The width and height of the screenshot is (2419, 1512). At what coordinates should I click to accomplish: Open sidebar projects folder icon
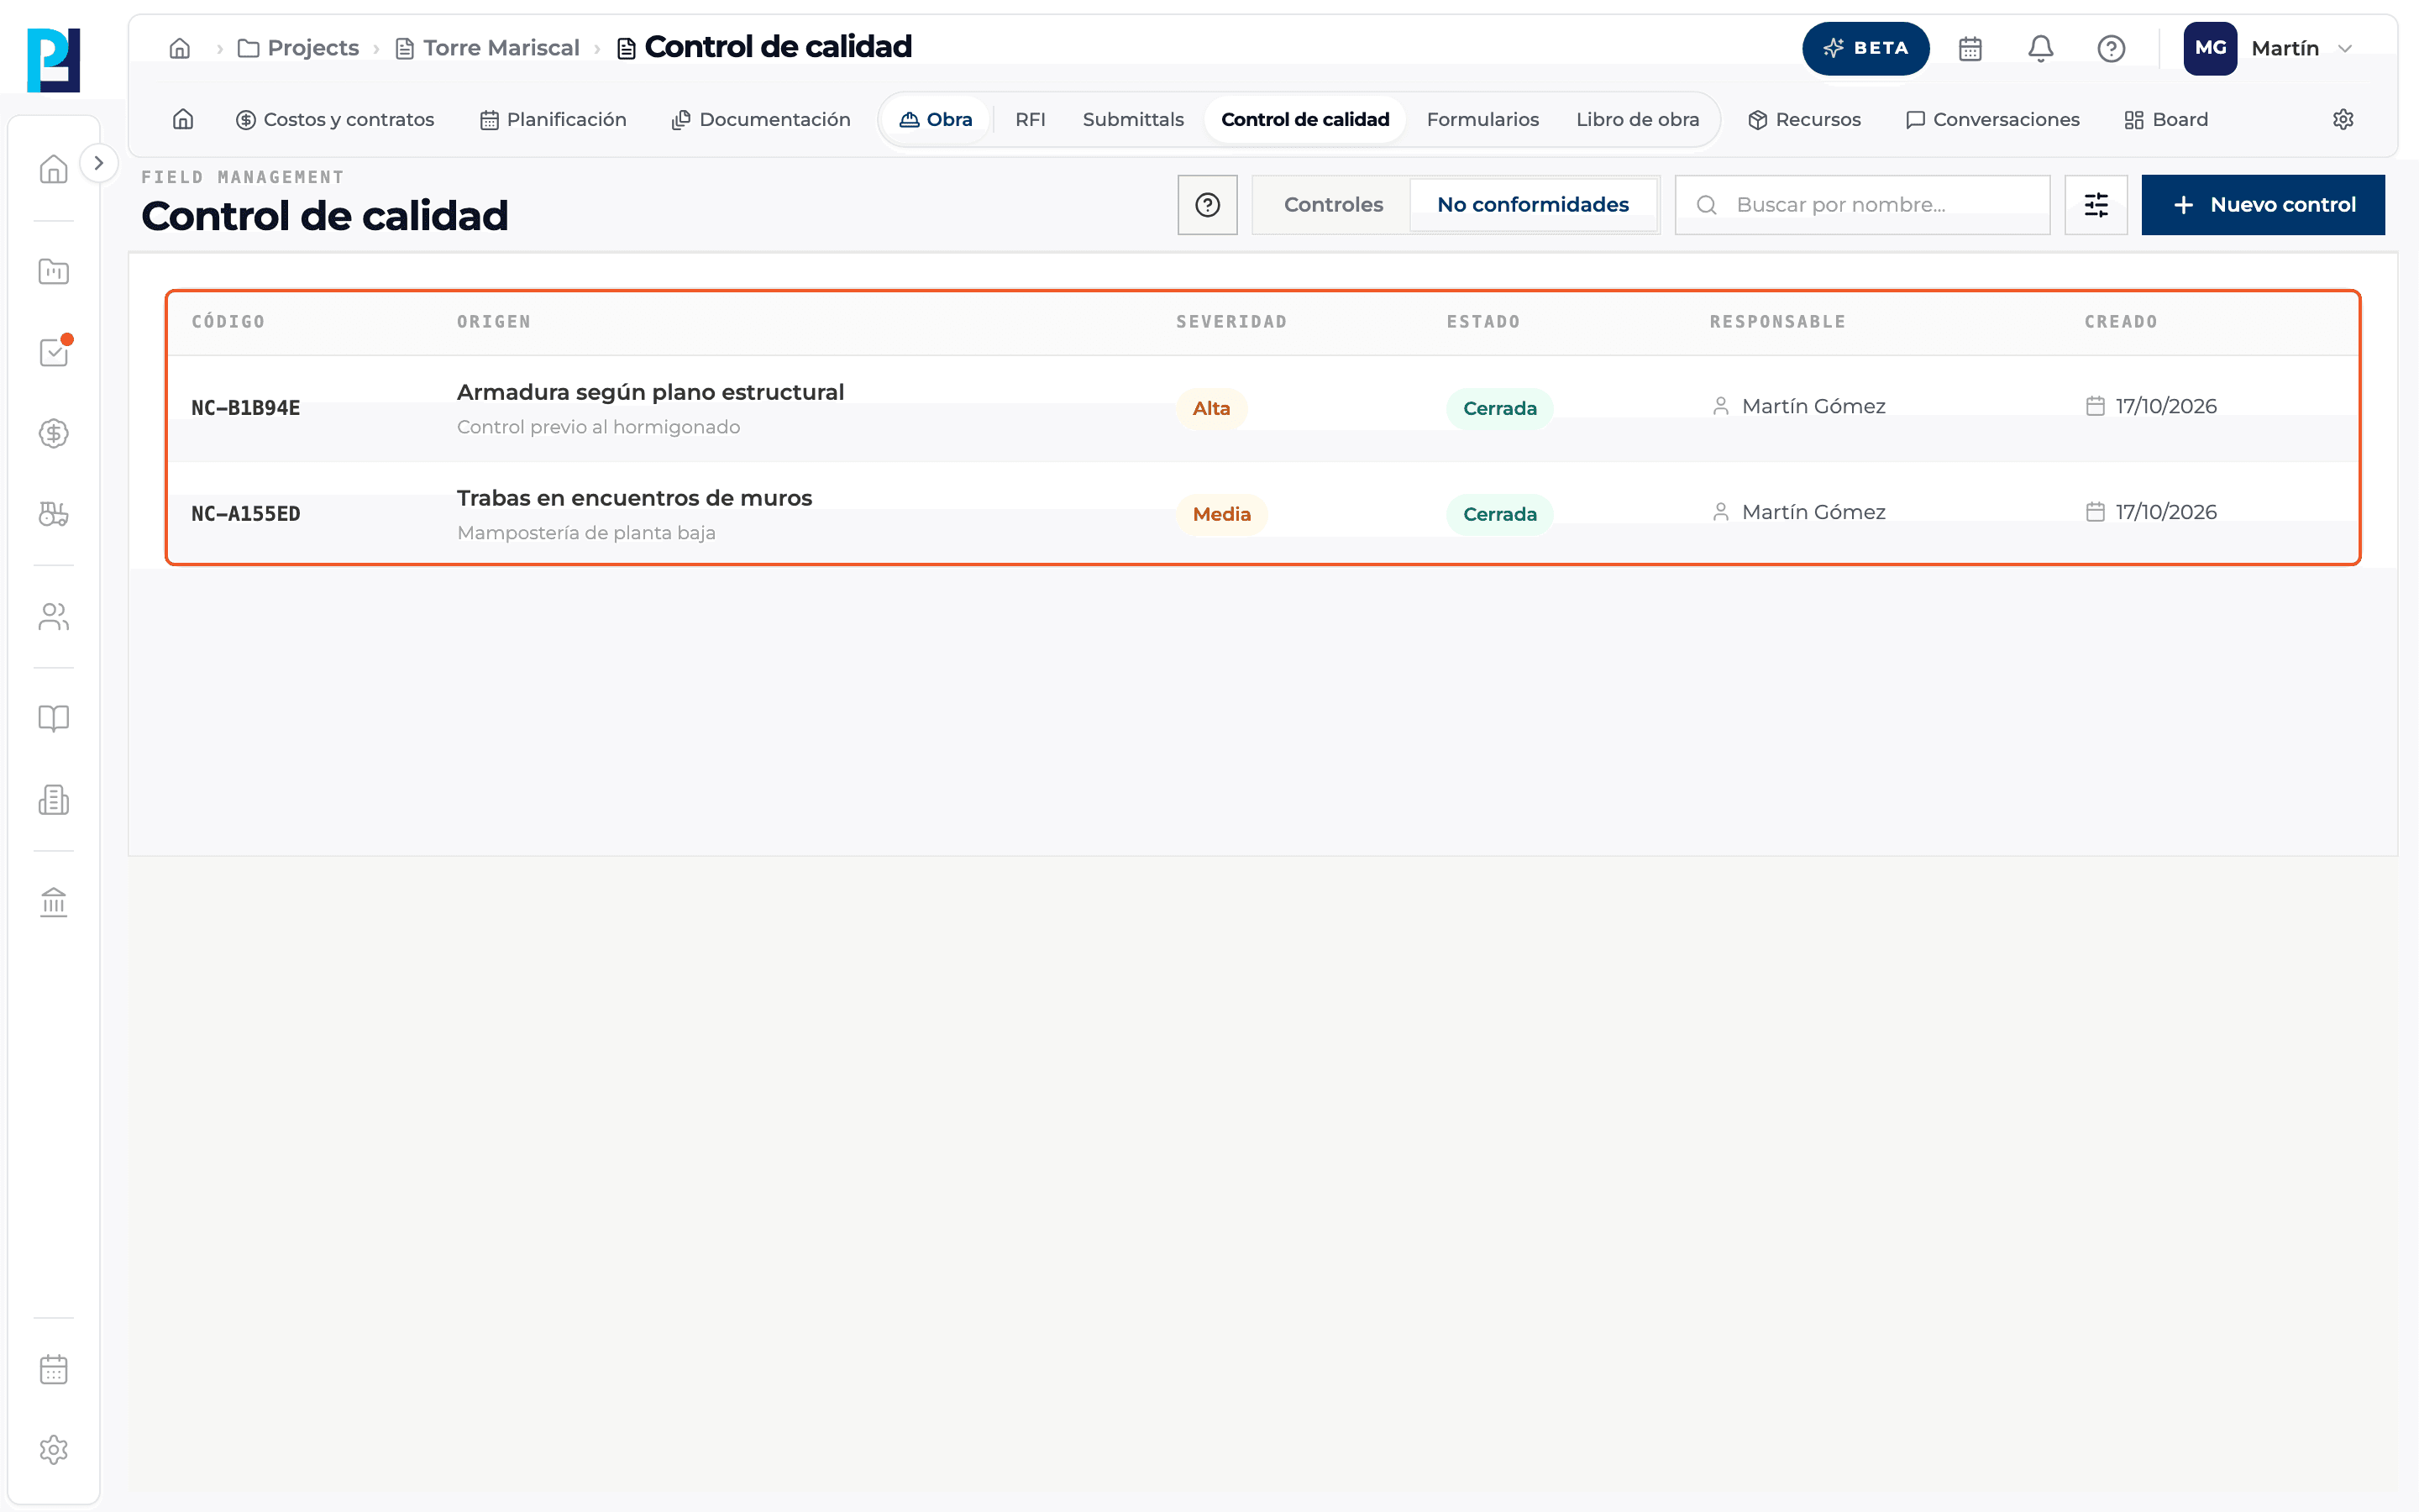(x=54, y=271)
